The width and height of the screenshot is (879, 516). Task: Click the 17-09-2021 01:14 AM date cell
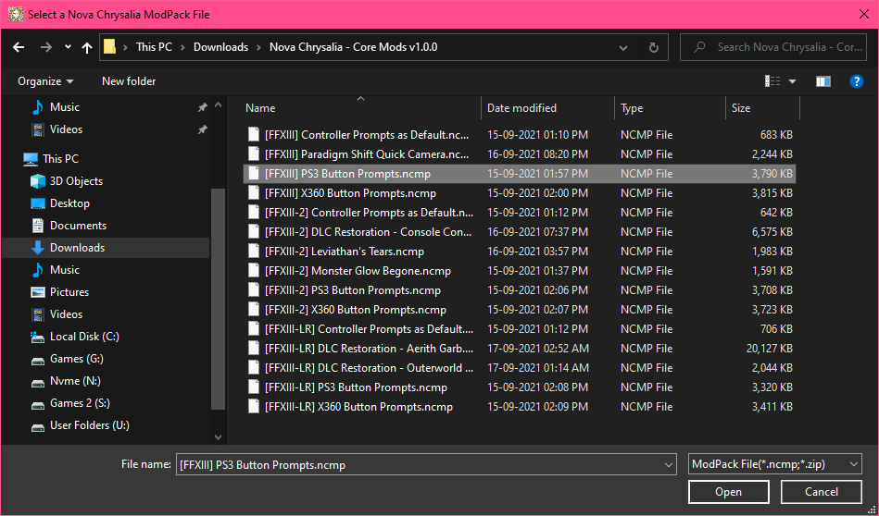(537, 368)
